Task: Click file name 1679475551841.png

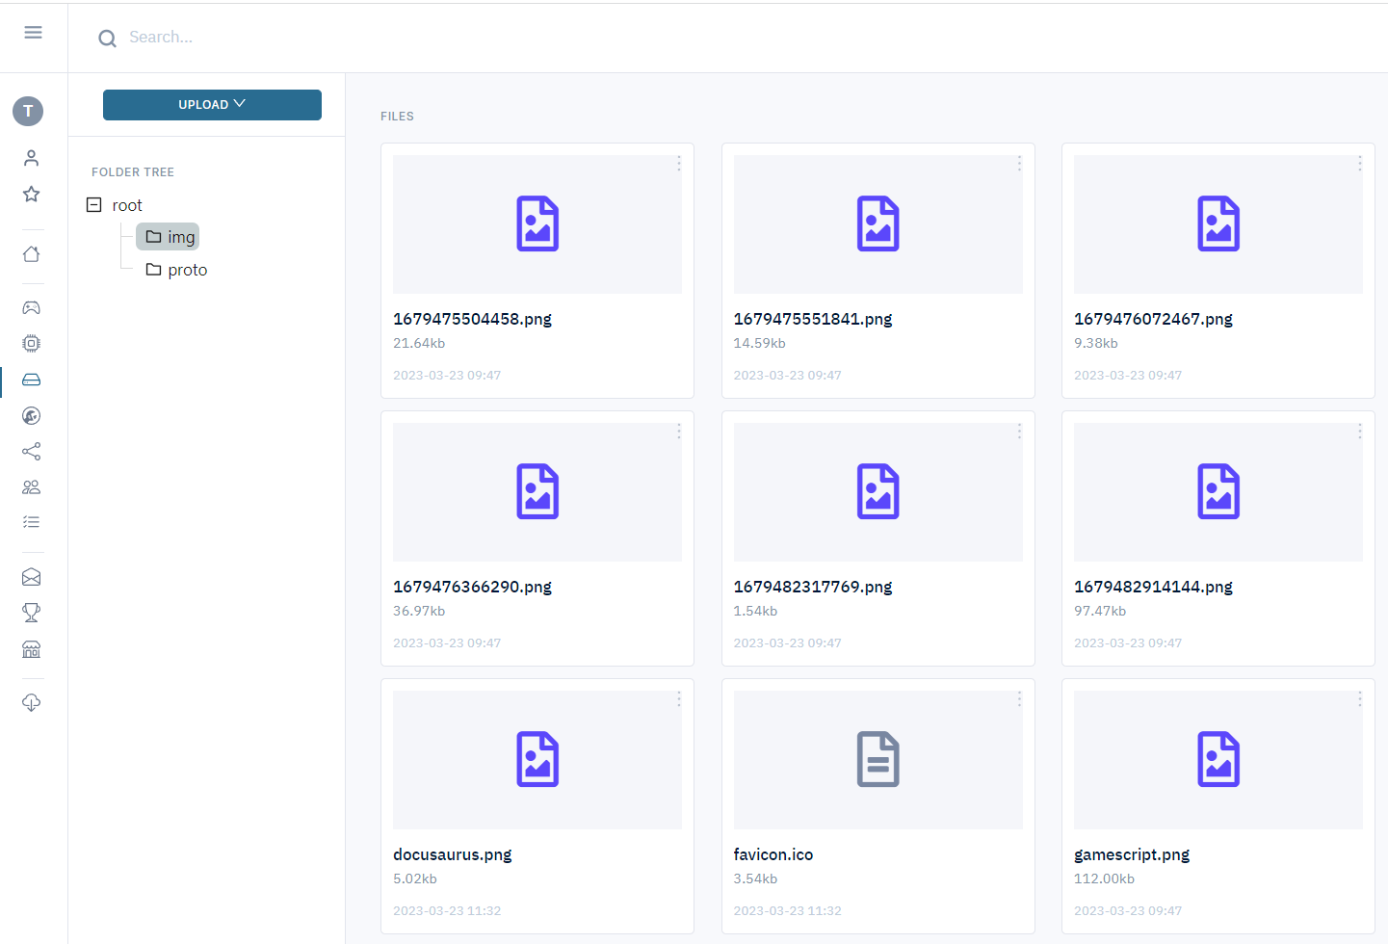Action: click(813, 319)
